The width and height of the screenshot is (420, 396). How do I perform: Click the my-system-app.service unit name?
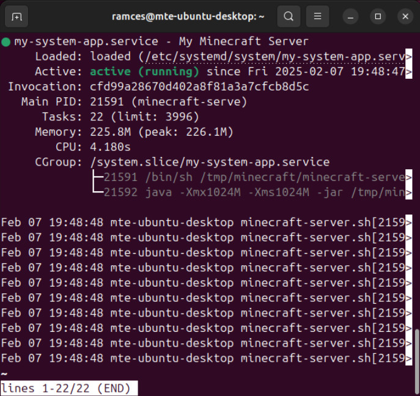pyautogui.click(x=86, y=42)
